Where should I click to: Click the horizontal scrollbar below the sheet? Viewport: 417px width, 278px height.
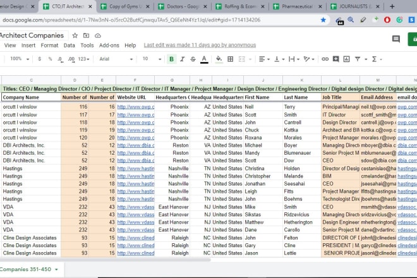106,260
